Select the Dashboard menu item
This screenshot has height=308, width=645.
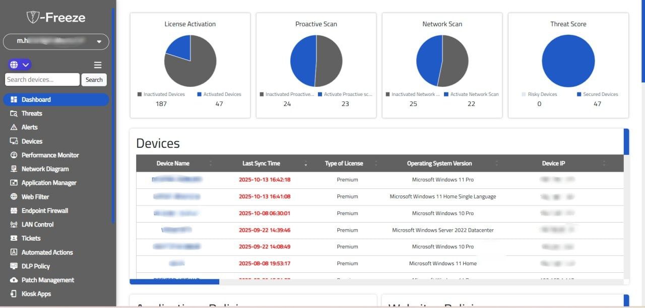pos(36,99)
